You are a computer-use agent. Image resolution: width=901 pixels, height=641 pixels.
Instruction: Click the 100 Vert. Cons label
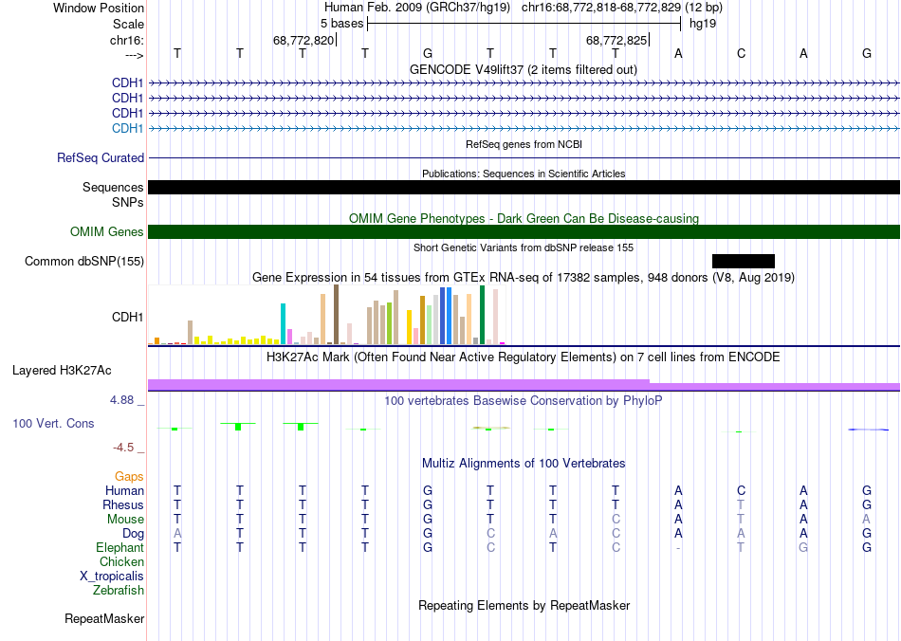click(x=53, y=423)
